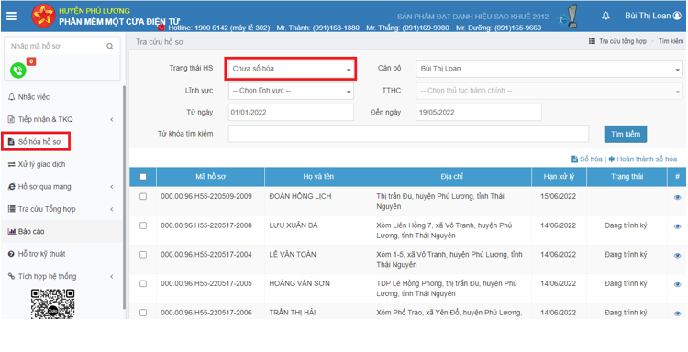This screenshot has height=352, width=688.
Task: View the LÊ VĂN TOÀN record via eye icon
Action: point(677,256)
